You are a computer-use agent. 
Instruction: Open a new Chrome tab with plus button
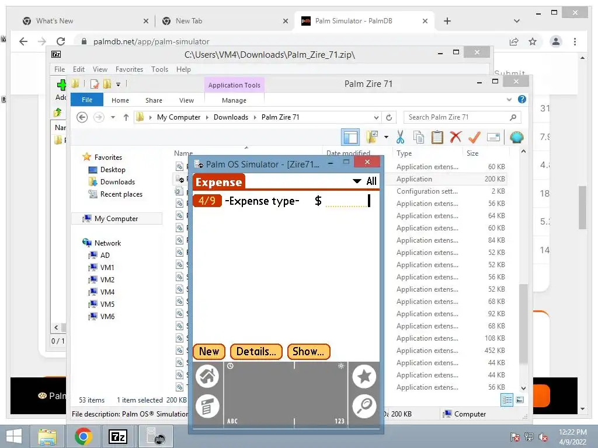coord(447,21)
